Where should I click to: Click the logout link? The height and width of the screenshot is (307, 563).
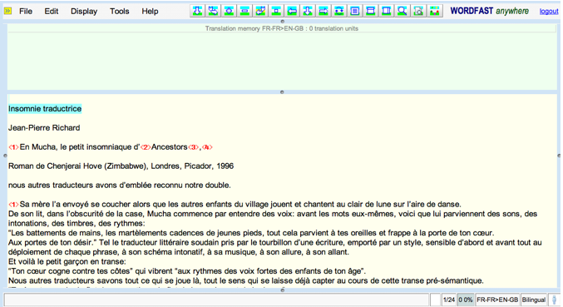(x=549, y=12)
